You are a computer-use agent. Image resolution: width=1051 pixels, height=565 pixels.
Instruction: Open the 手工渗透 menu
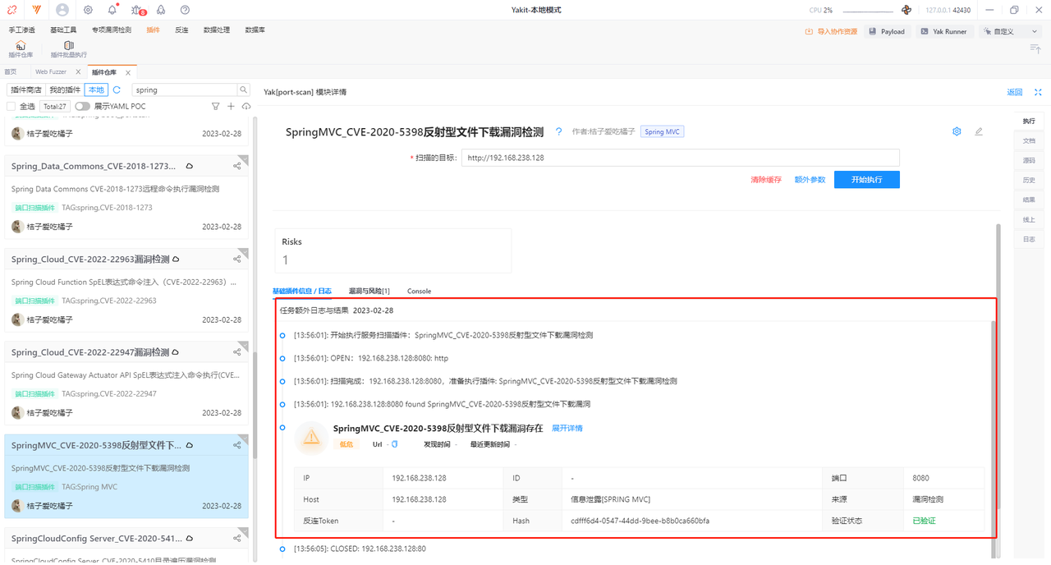point(21,30)
